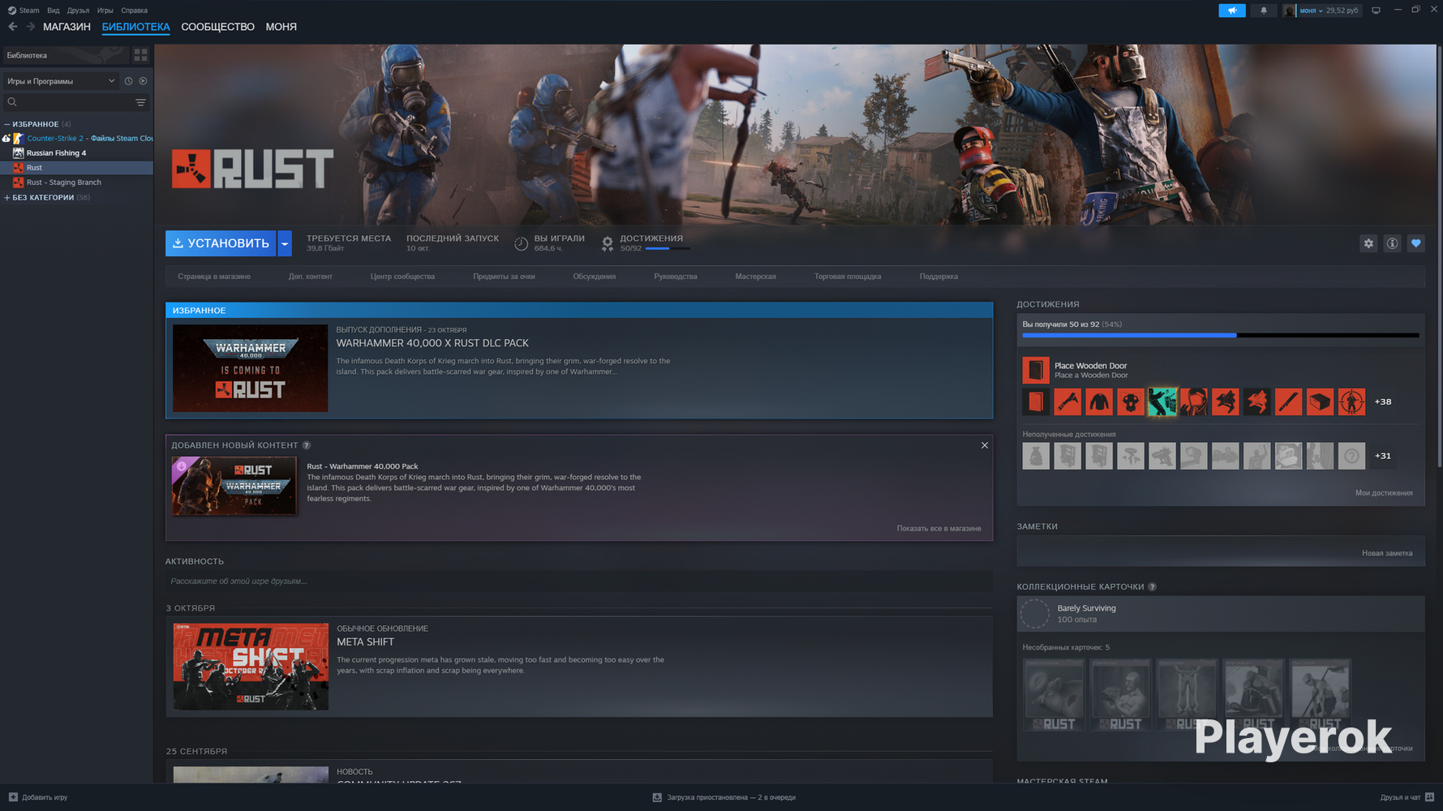The height and width of the screenshot is (811, 1443).
Task: Open the Игры и Программы dropdown
Action: (60, 81)
